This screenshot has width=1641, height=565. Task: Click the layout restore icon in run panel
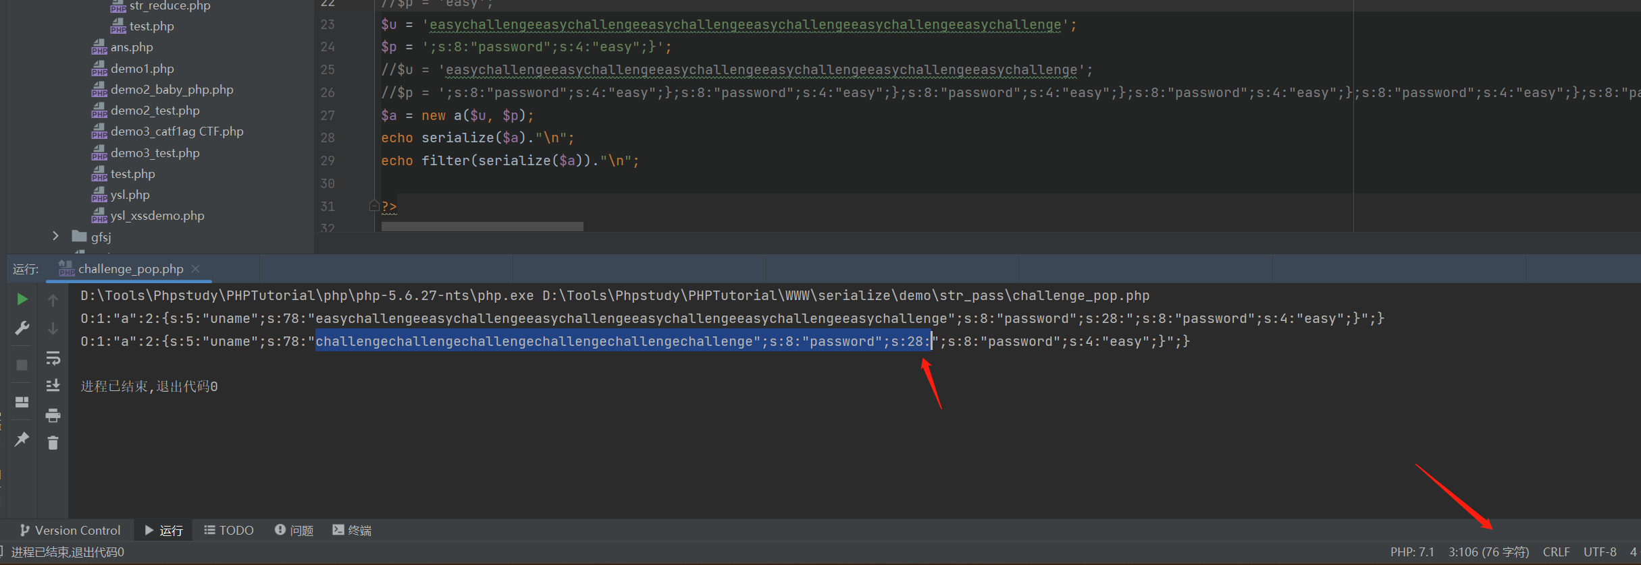tap(22, 402)
